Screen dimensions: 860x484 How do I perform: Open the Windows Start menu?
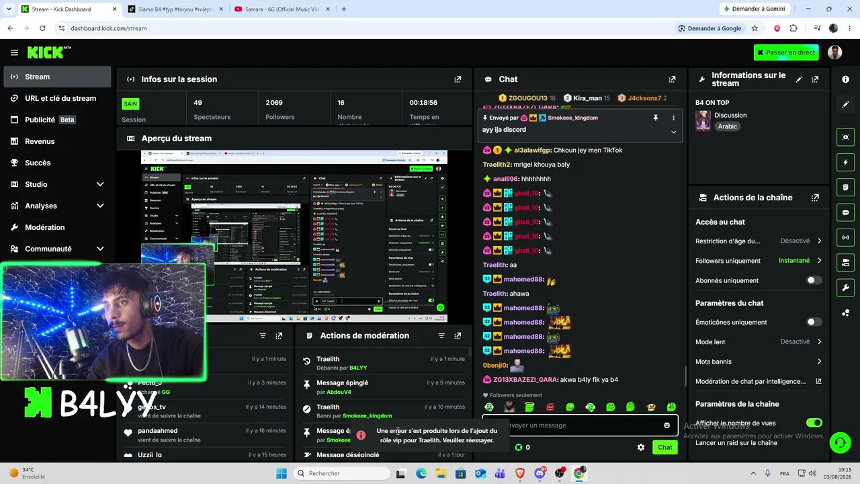281,473
